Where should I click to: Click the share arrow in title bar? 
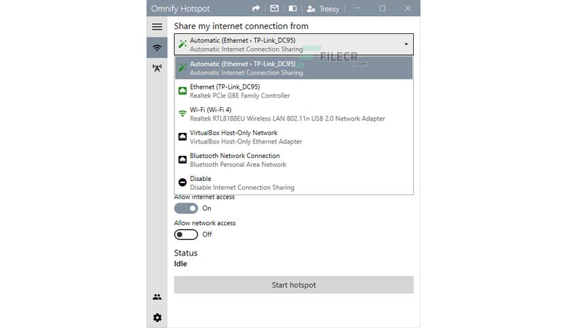pos(256,8)
